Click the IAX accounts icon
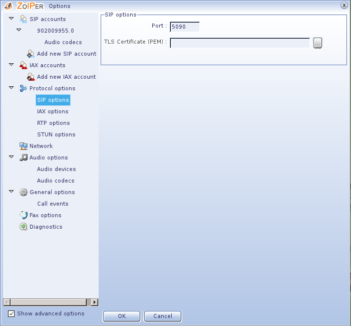This screenshot has width=351, height=326. click(x=24, y=65)
